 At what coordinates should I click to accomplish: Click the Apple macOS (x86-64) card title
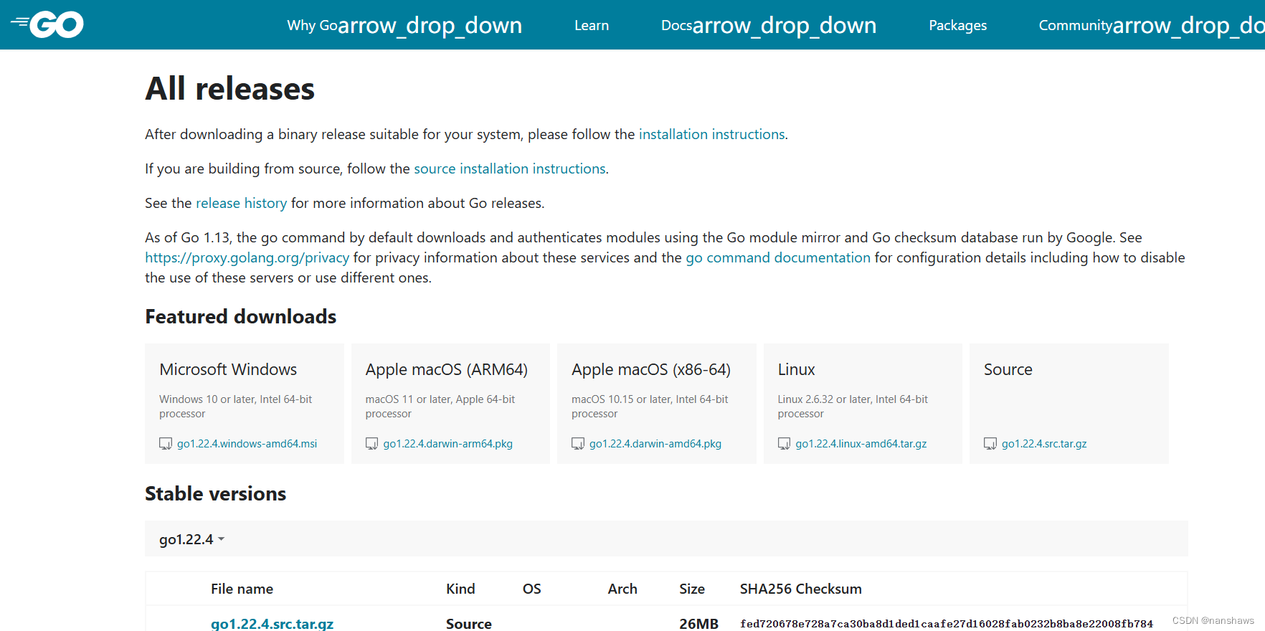pos(651,369)
